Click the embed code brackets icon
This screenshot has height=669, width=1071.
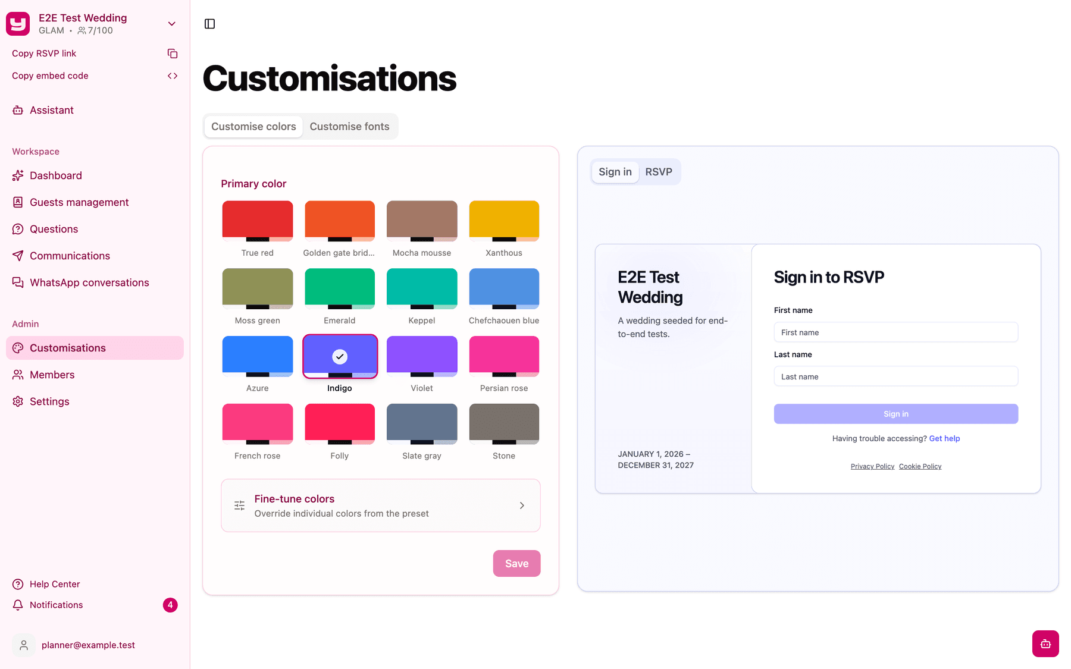click(173, 76)
